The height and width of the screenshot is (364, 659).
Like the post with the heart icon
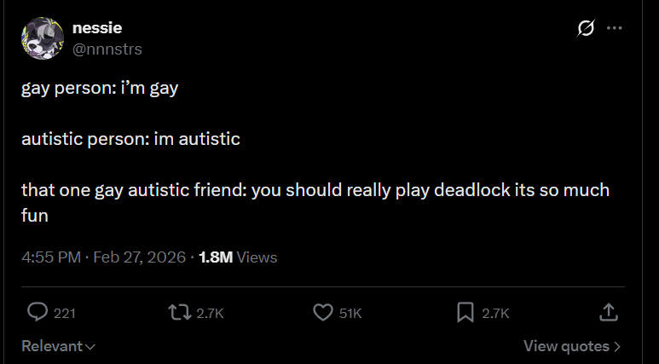[323, 313]
